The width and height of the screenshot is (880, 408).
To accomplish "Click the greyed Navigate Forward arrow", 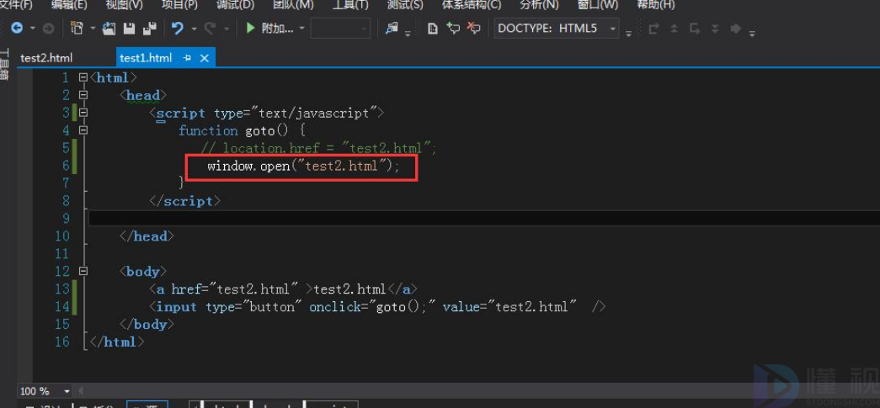I will click(48, 28).
